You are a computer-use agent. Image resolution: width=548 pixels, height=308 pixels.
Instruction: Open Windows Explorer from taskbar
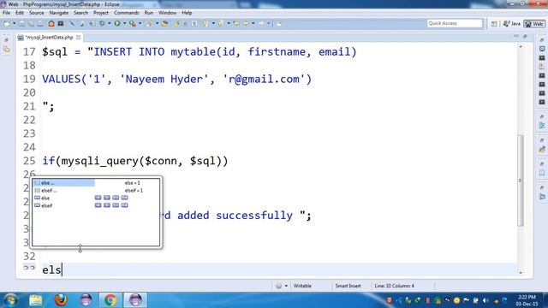pyautogui.click(x=36, y=300)
